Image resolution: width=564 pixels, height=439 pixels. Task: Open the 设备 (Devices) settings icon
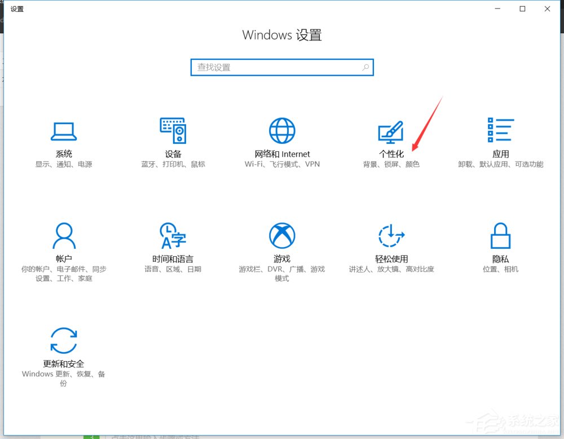[x=173, y=131]
